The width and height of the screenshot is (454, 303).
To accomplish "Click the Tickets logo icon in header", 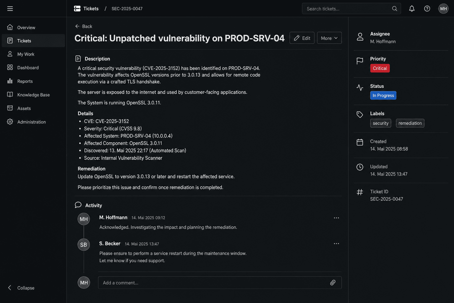I will (x=77, y=9).
